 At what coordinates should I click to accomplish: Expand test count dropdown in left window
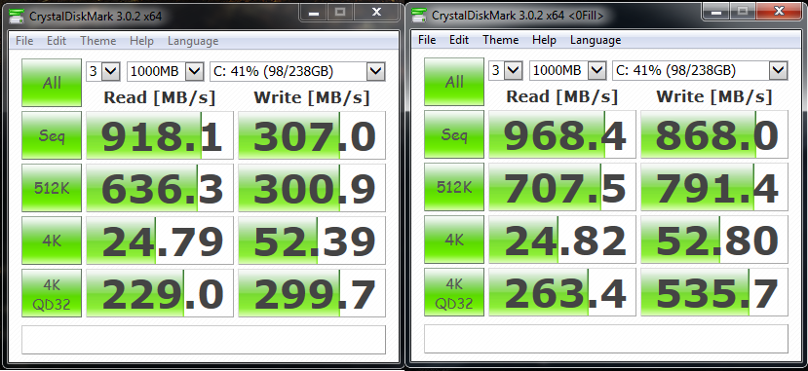[x=111, y=71]
